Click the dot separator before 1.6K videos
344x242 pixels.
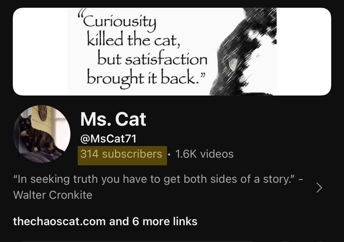[x=169, y=154]
